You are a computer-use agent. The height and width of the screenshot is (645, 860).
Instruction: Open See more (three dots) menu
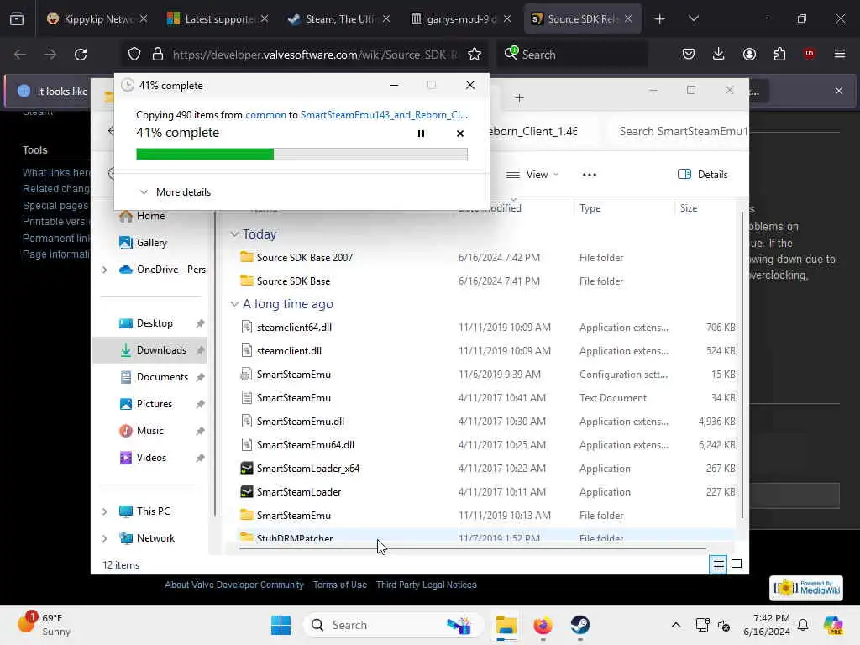[x=589, y=175]
